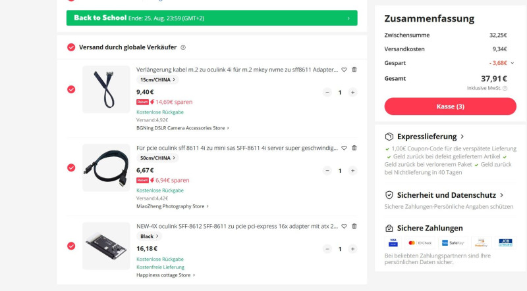Uncheck the 15cm extension cable item
This screenshot has height=291, width=527.
(71, 89)
